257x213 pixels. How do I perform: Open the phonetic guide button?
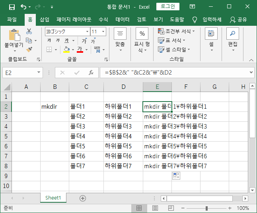pos(97,49)
